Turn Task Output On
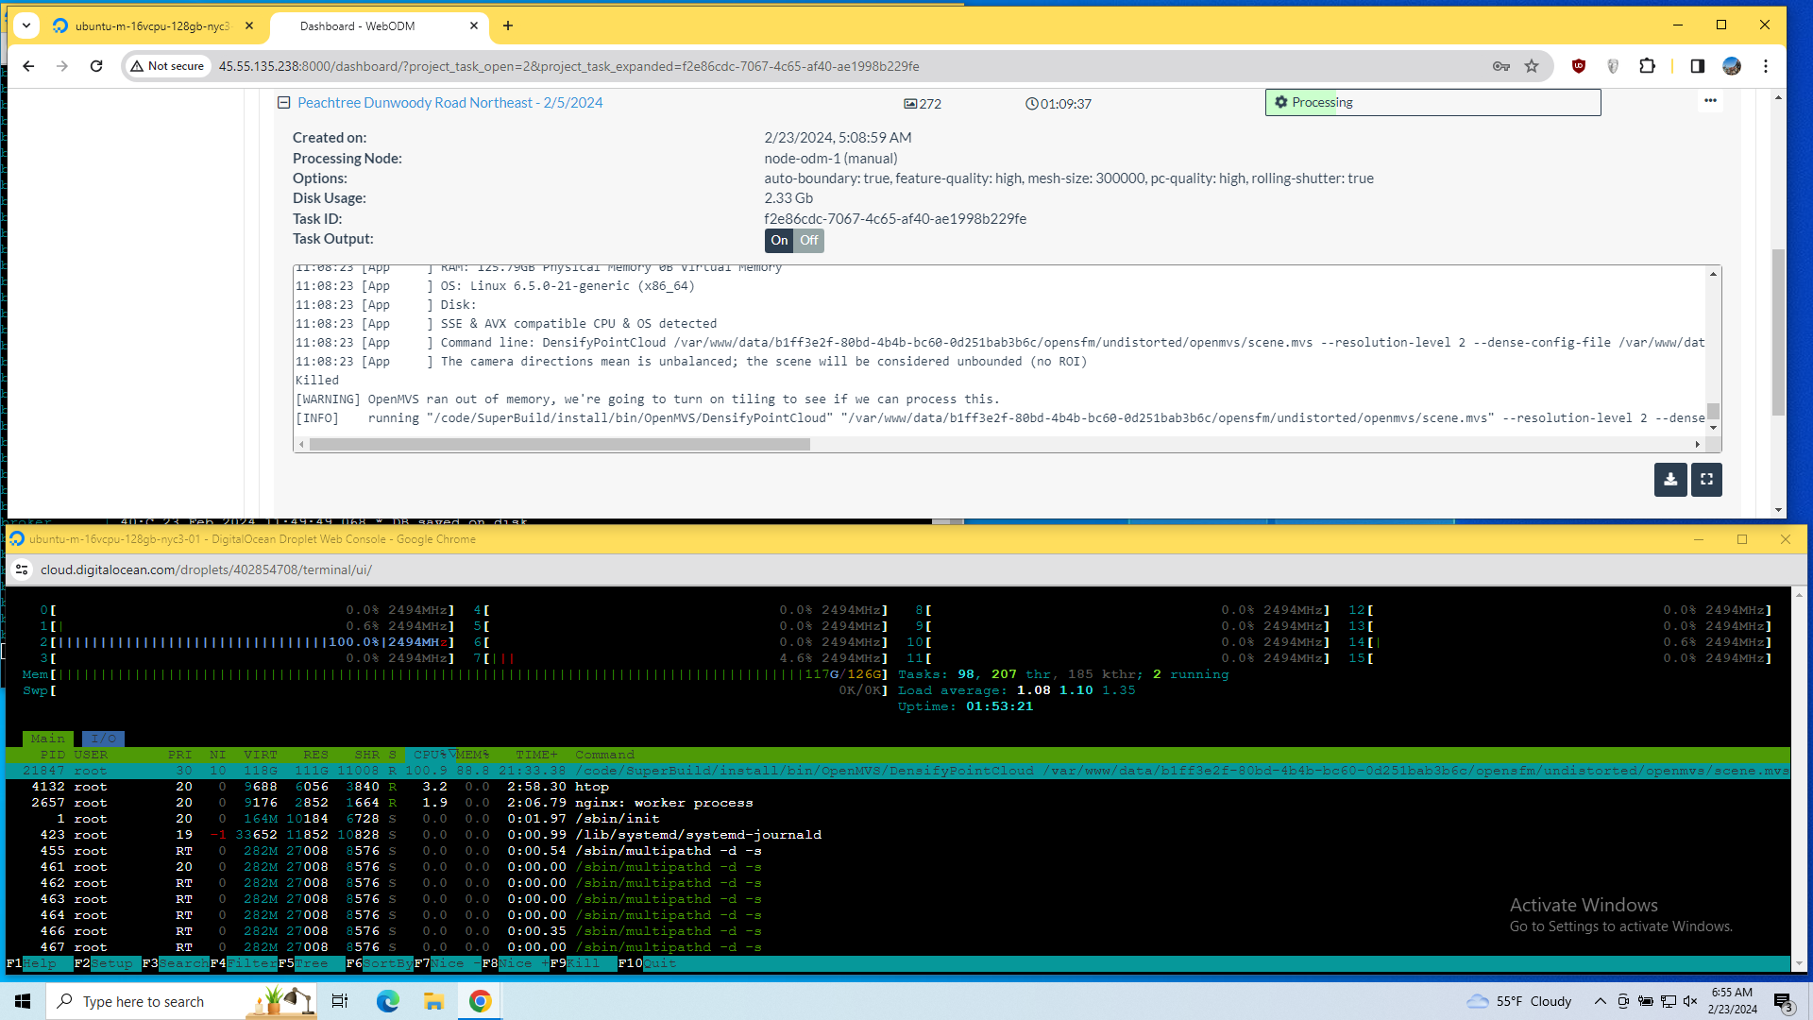This screenshot has height=1020, width=1813. (779, 240)
